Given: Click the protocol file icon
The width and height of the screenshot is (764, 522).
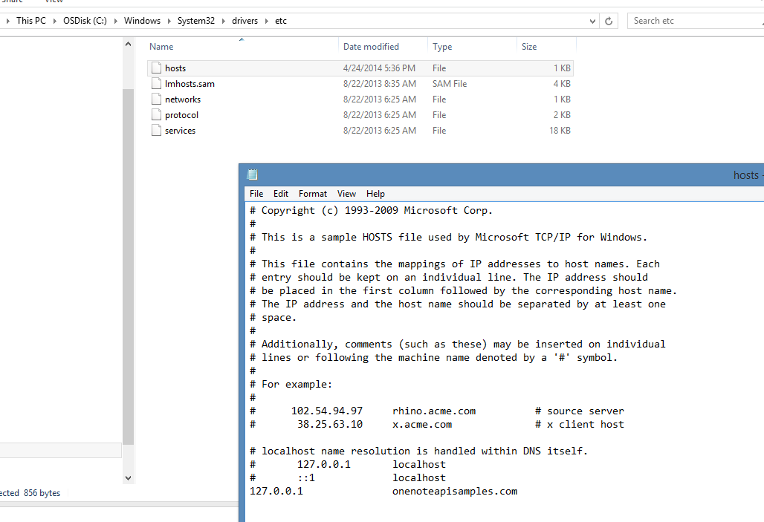Looking at the screenshot, I should point(156,114).
